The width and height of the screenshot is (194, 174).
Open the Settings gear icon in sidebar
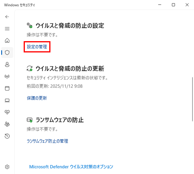tap(7, 167)
